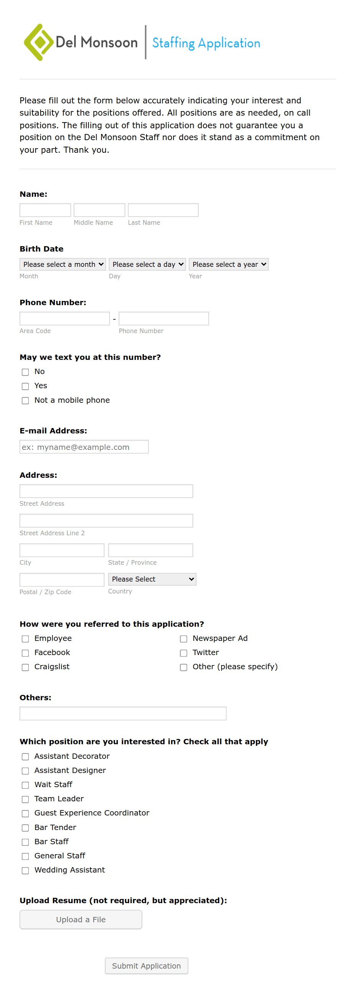This screenshot has height=987, width=356.
Task: Open the birth day dropdown
Action: (147, 264)
